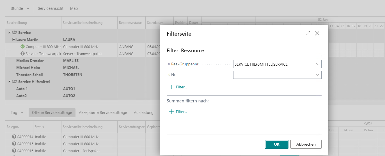
Task: Select the Auto 1 resource row
Action: 82,89
